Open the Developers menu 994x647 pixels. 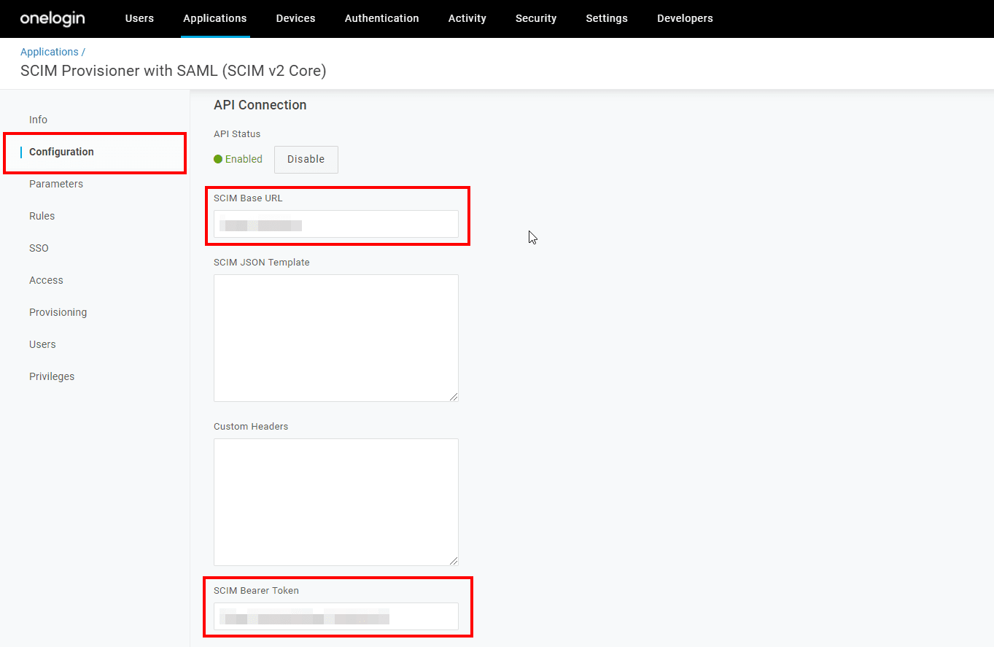tap(684, 18)
